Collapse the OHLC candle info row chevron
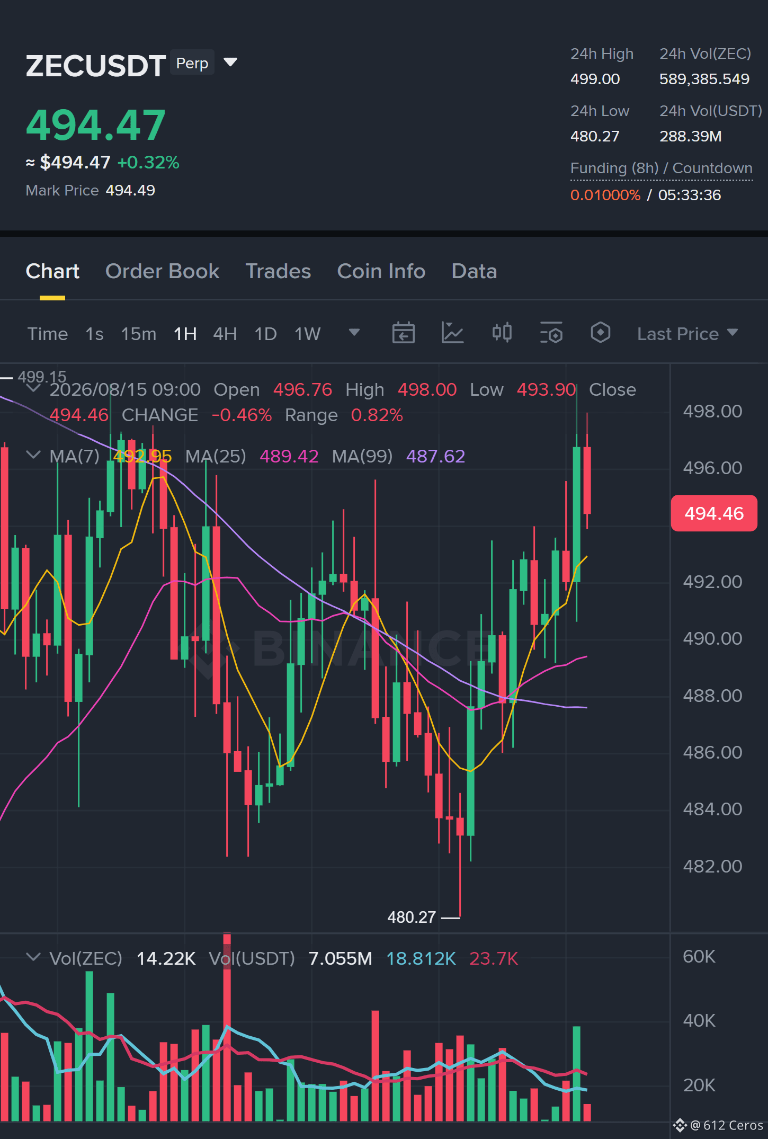Screen dimensions: 768x1139 33,388
